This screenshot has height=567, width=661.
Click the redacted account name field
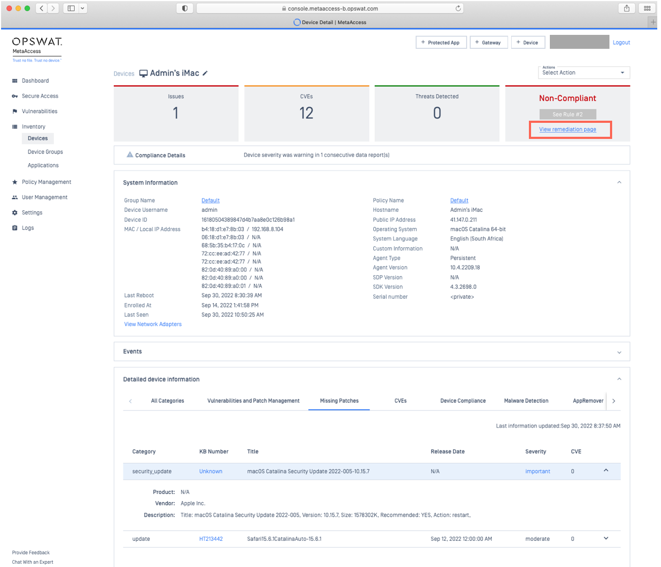(579, 42)
